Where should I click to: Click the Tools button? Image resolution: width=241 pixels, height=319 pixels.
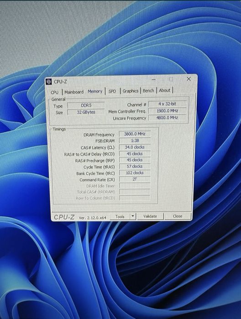120,217
